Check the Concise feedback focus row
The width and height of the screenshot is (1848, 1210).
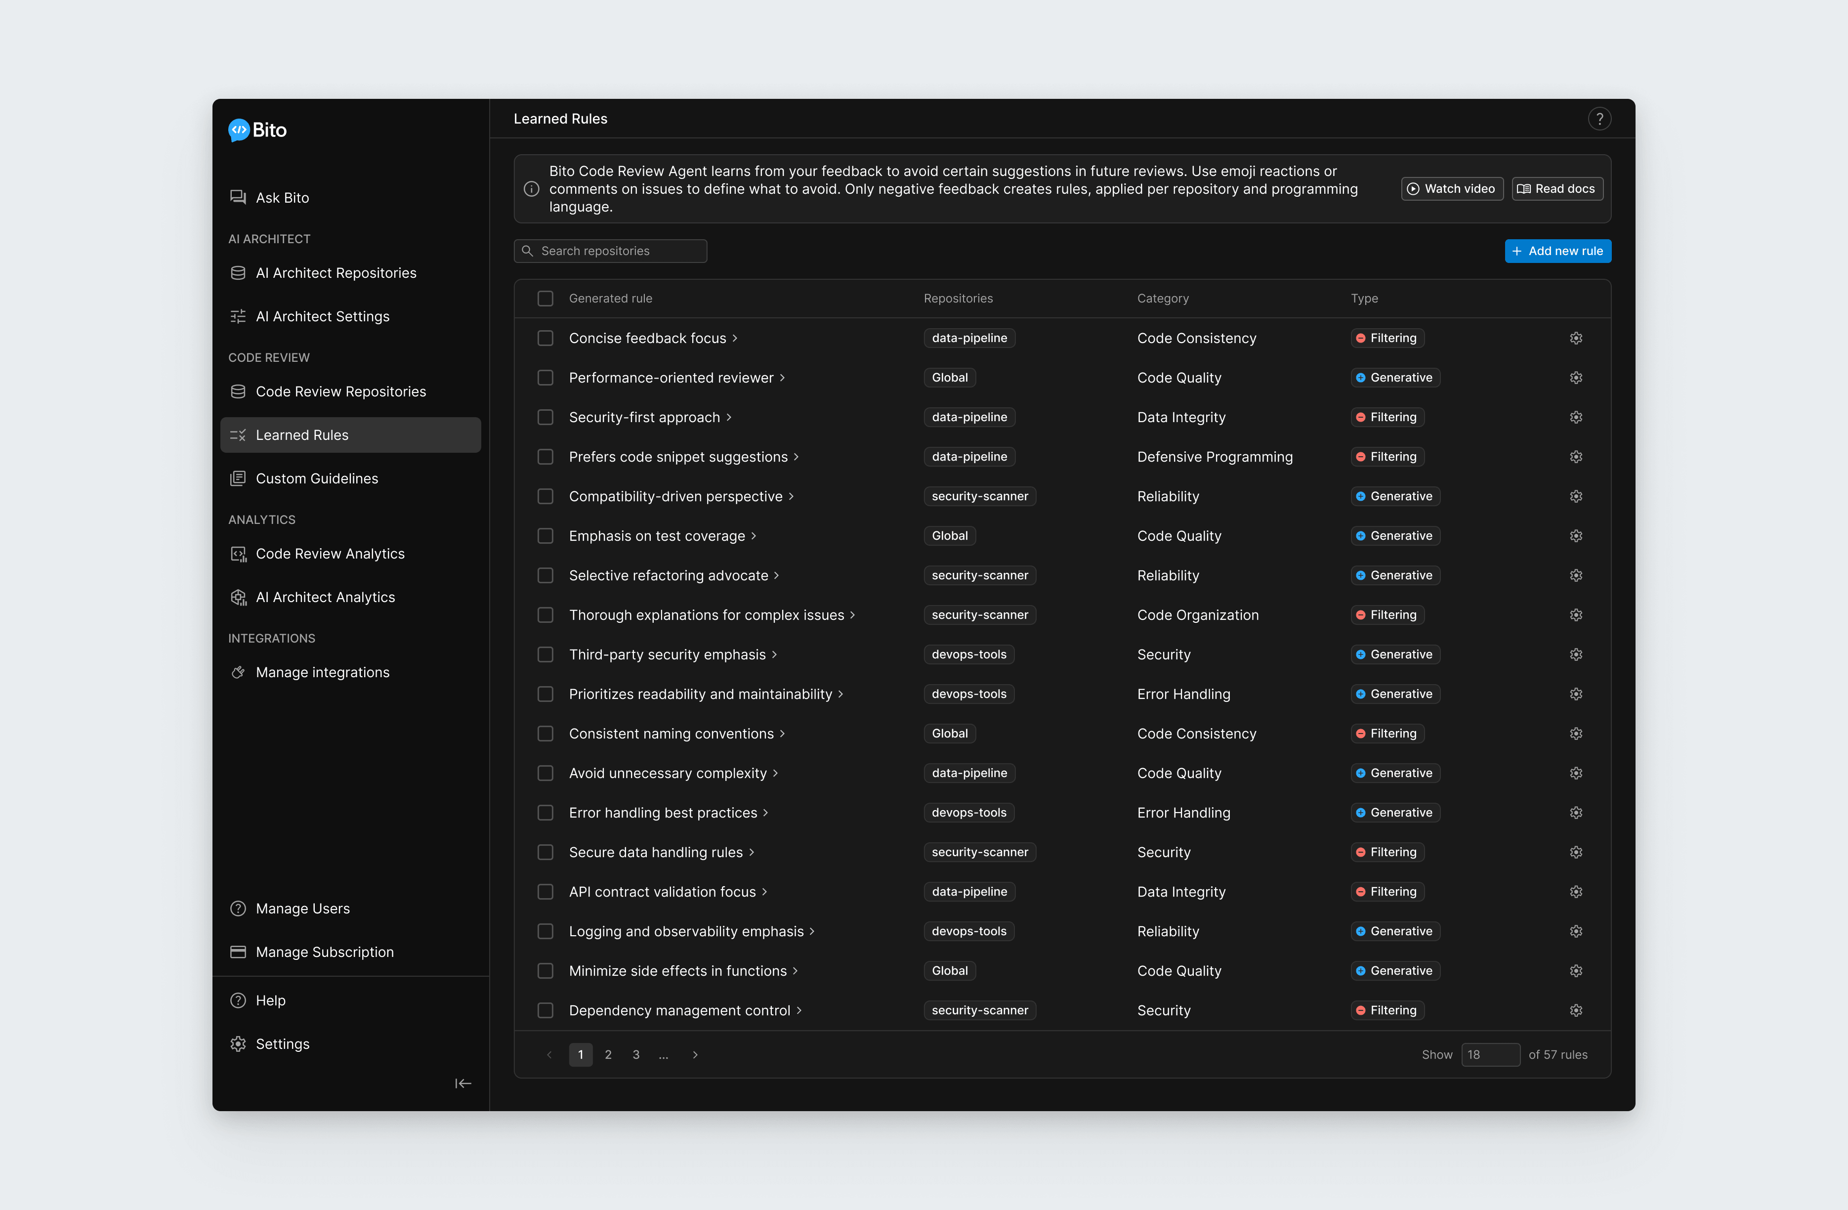pyautogui.click(x=545, y=338)
